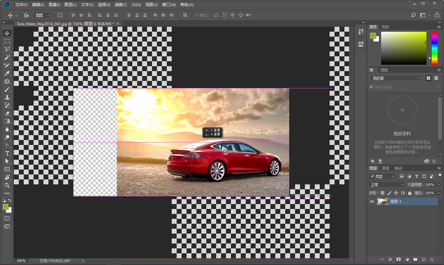
Task: Toggle lock all for the layer
Action: point(410,193)
